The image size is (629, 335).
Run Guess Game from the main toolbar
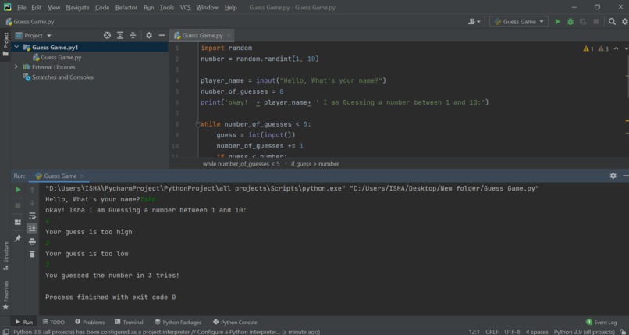[x=557, y=22]
